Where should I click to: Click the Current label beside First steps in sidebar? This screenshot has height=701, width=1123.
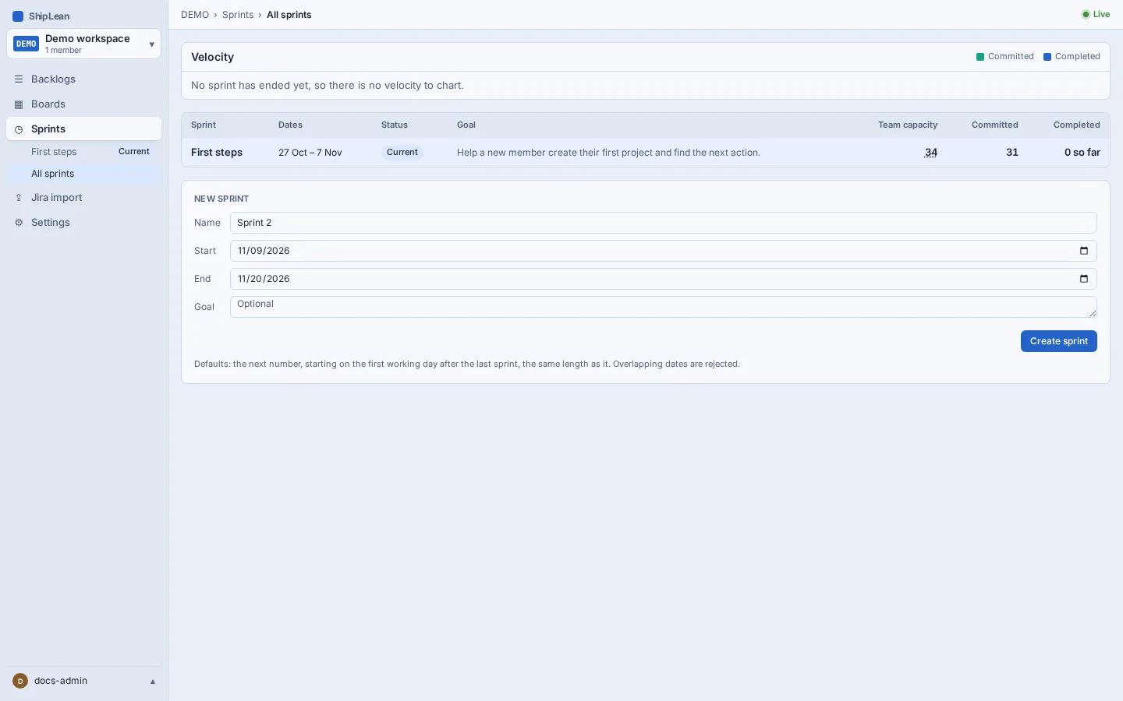(x=134, y=152)
